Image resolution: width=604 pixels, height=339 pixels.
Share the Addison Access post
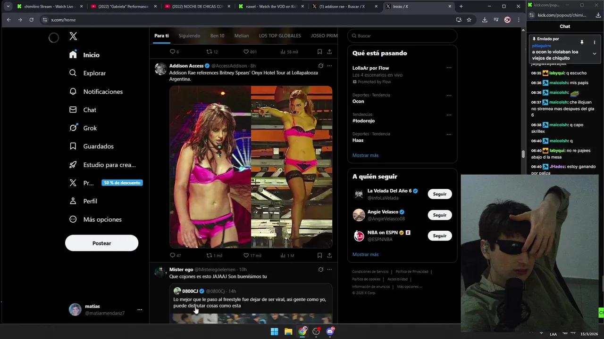329,255
